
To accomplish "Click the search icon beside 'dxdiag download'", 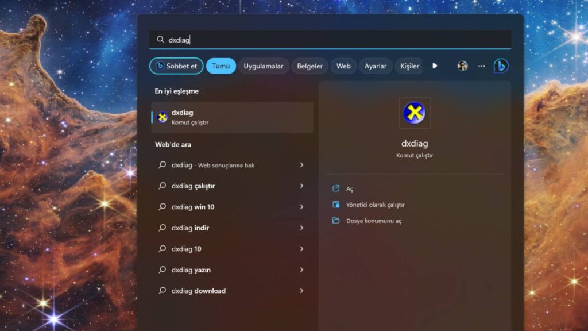I will point(162,291).
